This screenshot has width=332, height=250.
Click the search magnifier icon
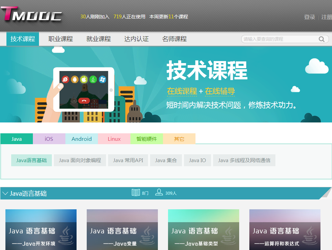[x=321, y=39]
